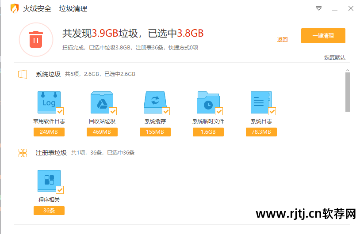
Task: Click the 系统临时文件 label
Action: 208,121
